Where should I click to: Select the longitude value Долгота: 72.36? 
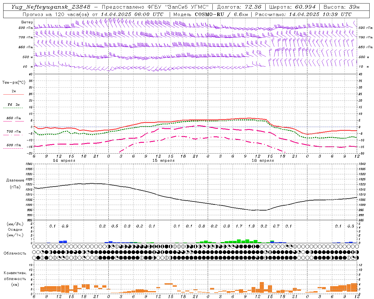[x=239, y=7]
